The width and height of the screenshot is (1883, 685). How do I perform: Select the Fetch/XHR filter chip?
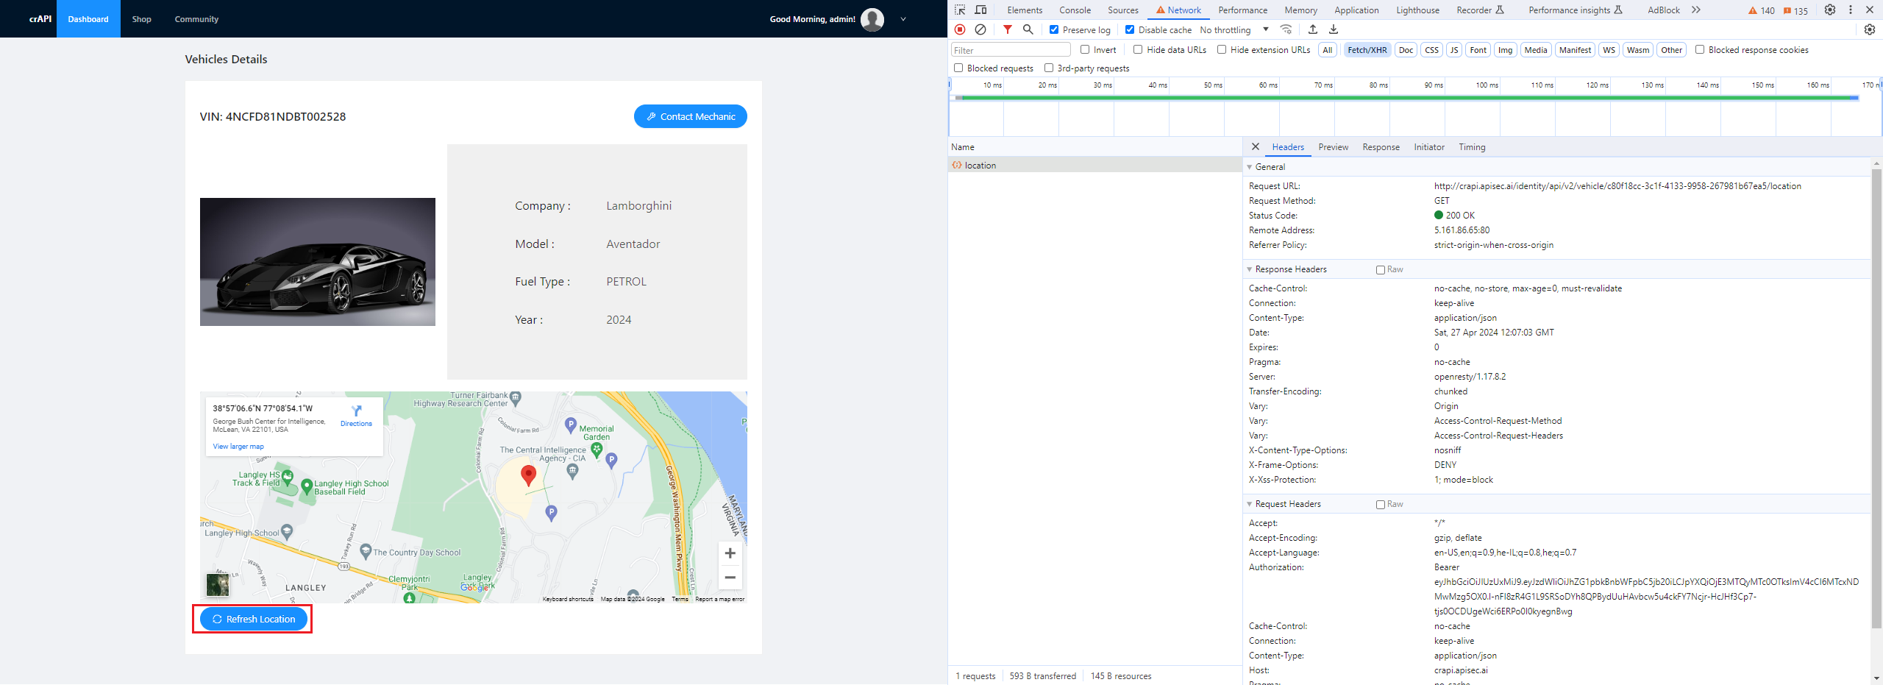[1367, 50]
